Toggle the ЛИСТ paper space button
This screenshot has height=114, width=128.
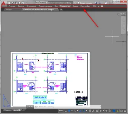tap(61, 111)
